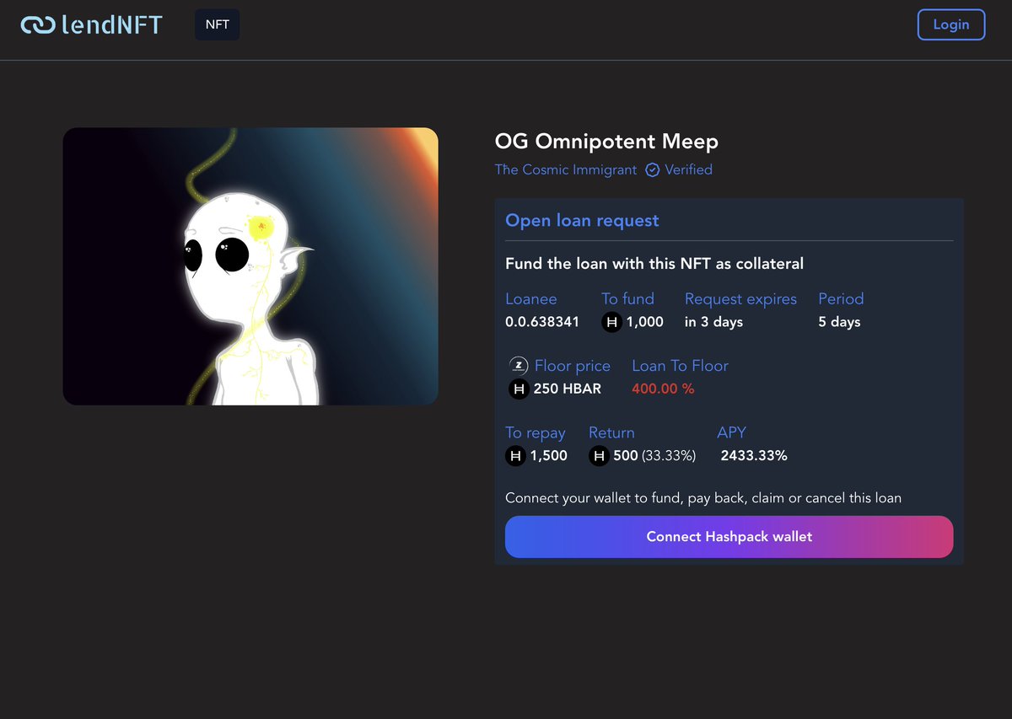The width and height of the screenshot is (1012, 719).
Task: Click the Floor price label
Action: pyautogui.click(x=573, y=366)
